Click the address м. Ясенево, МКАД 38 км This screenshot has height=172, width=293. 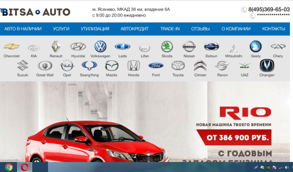coord(131,9)
